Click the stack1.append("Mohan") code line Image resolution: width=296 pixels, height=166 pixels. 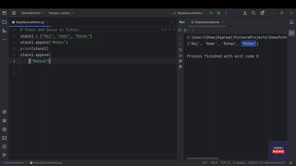[x=44, y=42]
